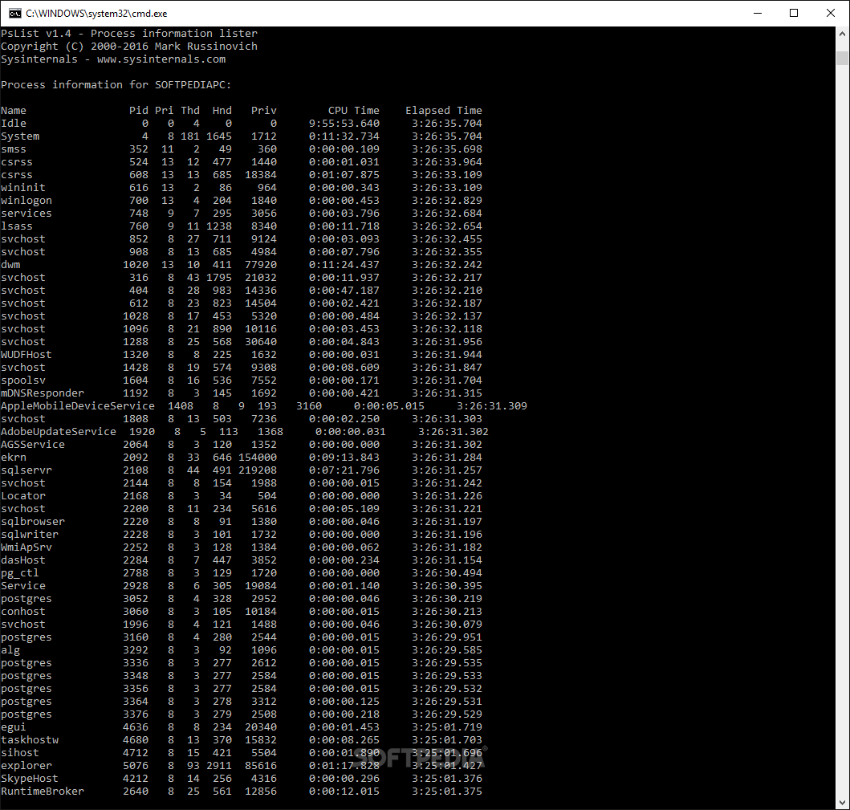Click the 'winlogon' process name
The width and height of the screenshot is (850, 810).
coord(26,201)
